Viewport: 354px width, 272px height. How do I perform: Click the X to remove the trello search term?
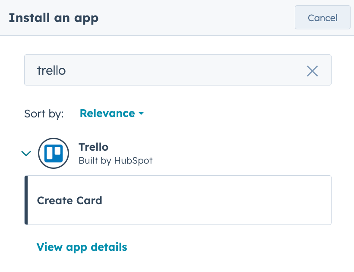point(312,71)
